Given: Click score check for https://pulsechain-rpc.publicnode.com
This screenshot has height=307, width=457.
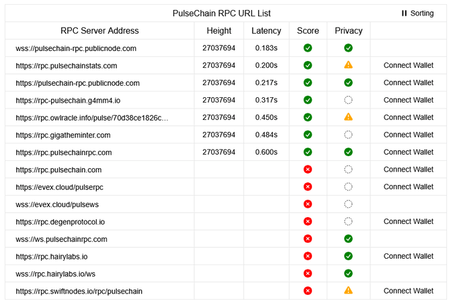Looking at the screenshot, I should click(308, 83).
